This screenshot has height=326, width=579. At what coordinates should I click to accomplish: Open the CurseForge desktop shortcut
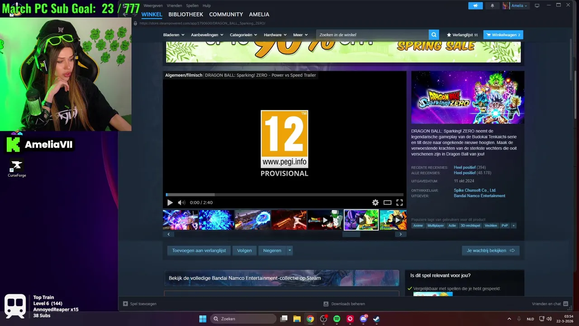click(x=17, y=169)
